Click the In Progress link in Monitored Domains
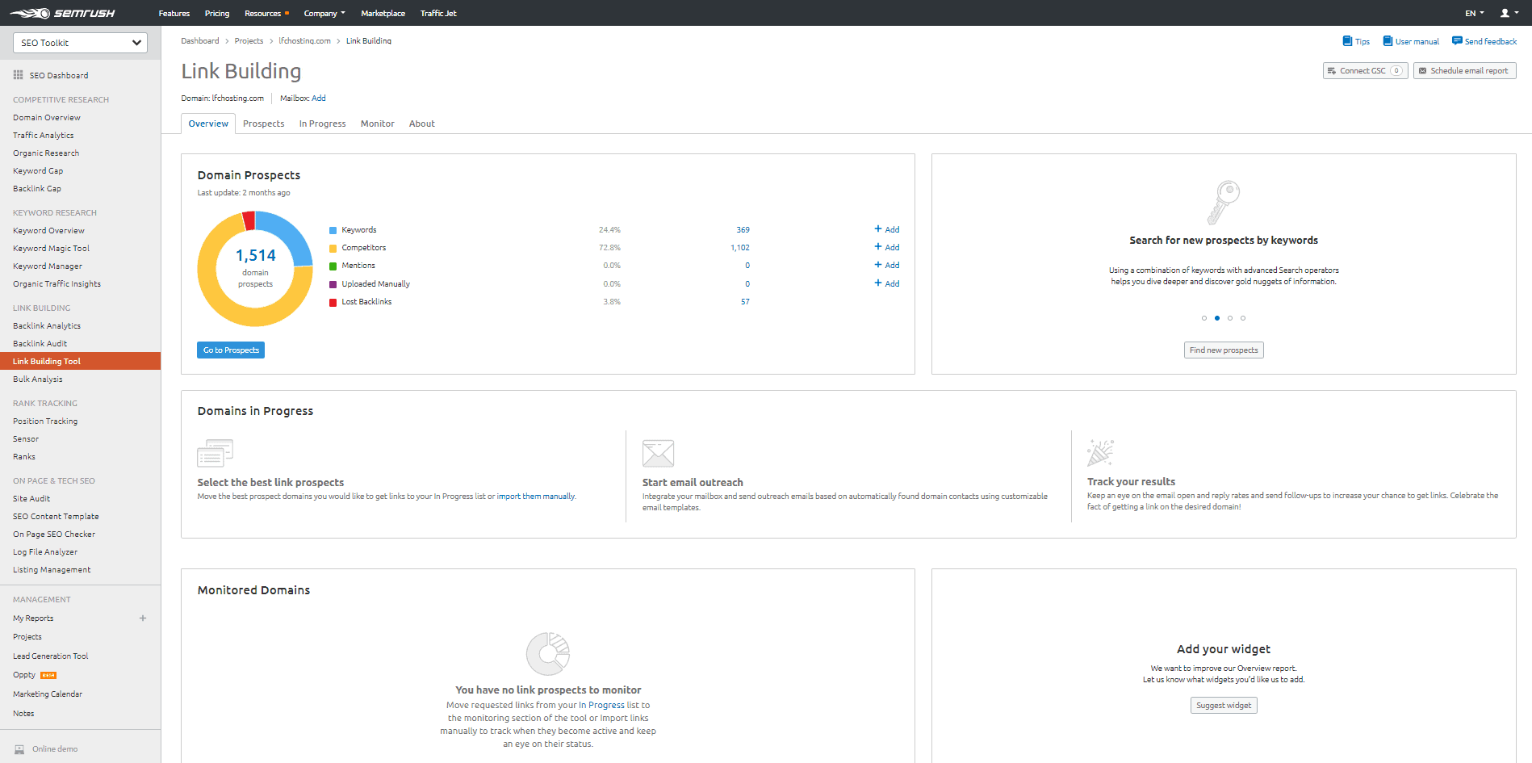The width and height of the screenshot is (1532, 763). tap(601, 705)
